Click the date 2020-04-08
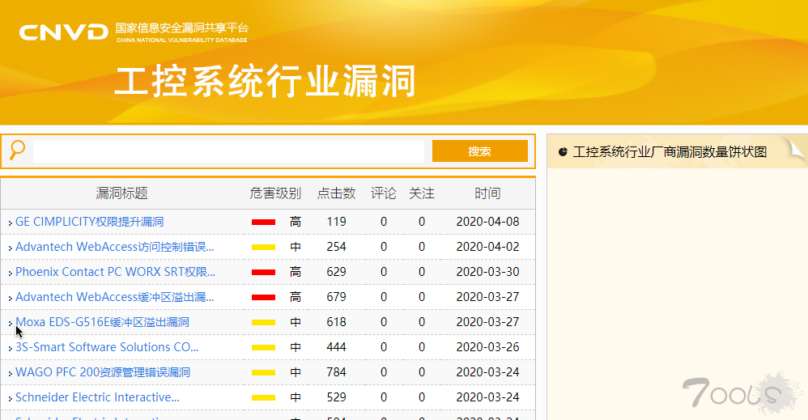Viewport: 808px width, 420px height. [x=487, y=222]
